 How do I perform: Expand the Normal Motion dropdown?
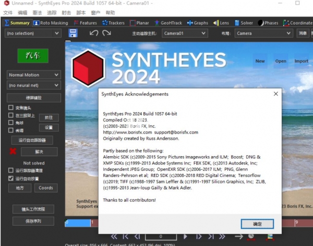pyautogui.click(x=33, y=75)
